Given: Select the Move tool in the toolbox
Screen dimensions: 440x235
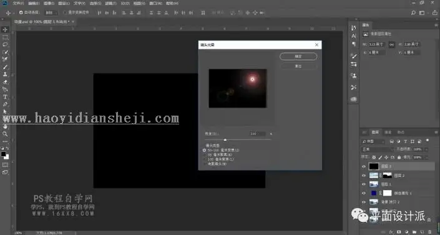Looking at the screenshot, I should (5, 29).
